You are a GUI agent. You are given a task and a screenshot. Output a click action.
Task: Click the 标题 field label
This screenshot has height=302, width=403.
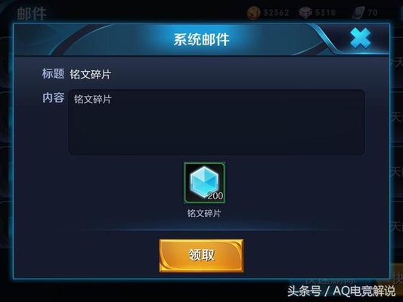pos(53,74)
